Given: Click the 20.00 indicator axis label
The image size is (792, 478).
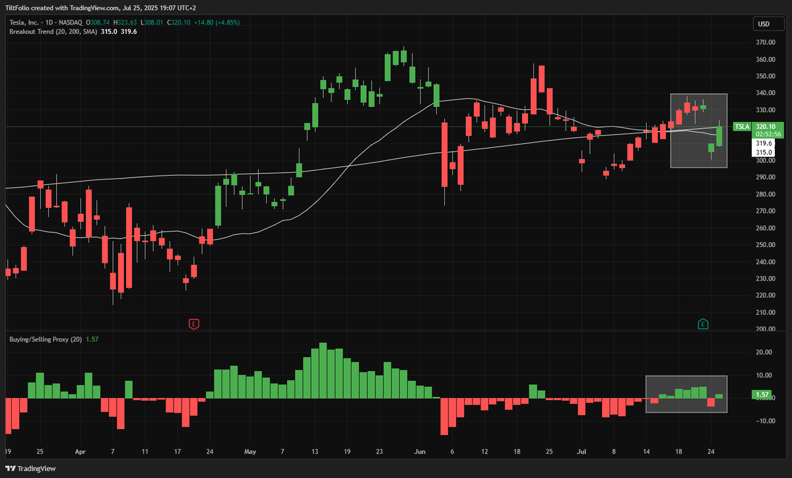Looking at the screenshot, I should (766, 353).
